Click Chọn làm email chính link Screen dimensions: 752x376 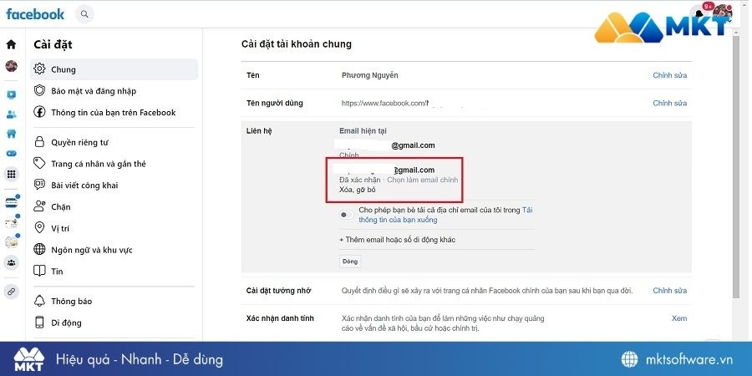423,180
